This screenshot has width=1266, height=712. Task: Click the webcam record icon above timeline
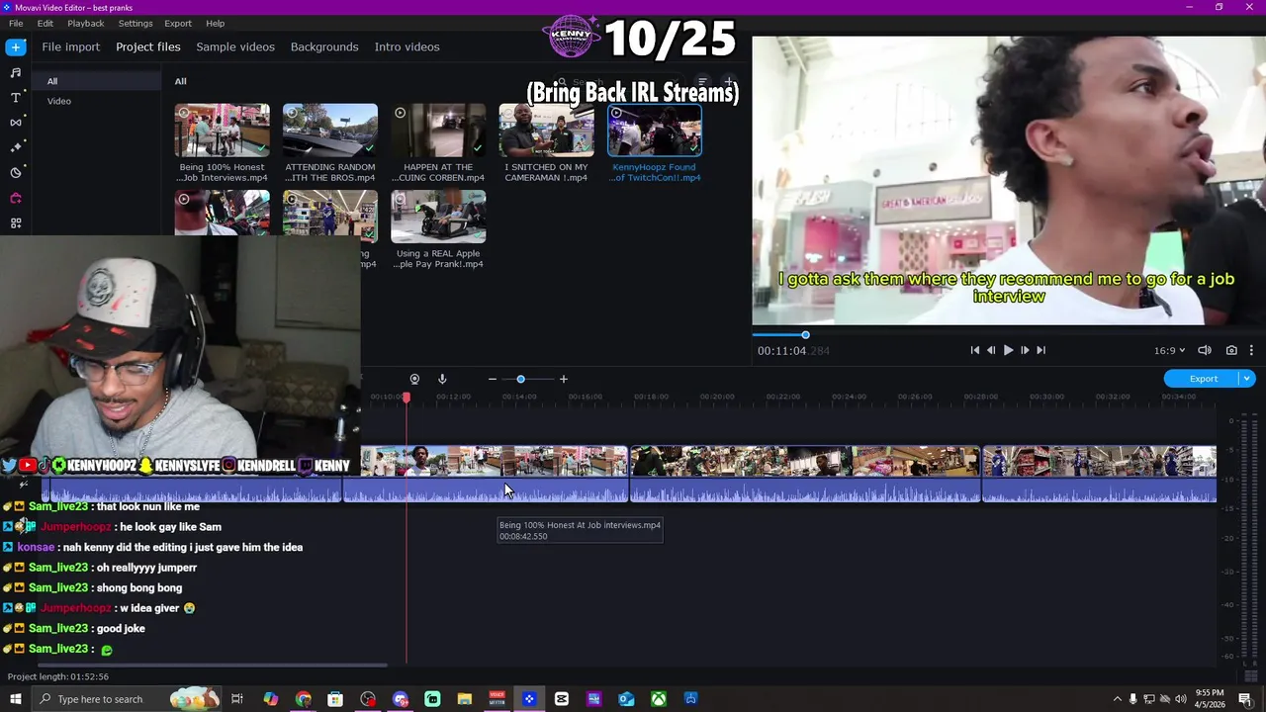pos(414,379)
